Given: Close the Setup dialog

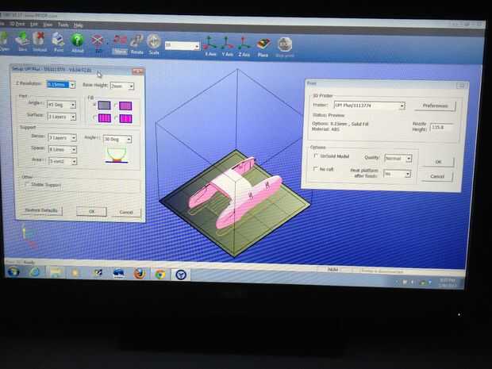Looking at the screenshot, I should click(137, 72).
